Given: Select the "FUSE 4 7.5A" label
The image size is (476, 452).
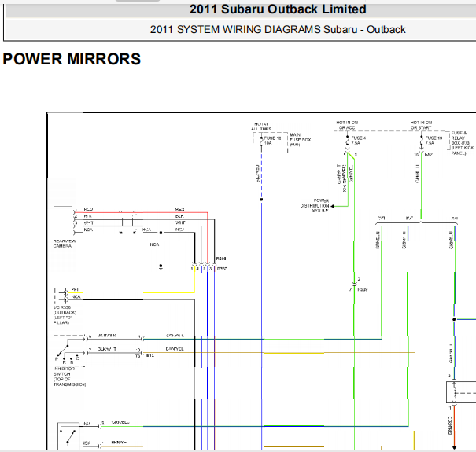Looking at the screenshot, I should tap(359, 141).
